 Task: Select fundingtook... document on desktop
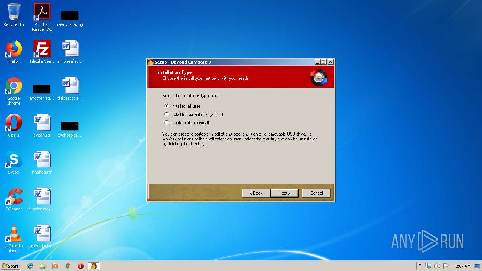(x=42, y=199)
